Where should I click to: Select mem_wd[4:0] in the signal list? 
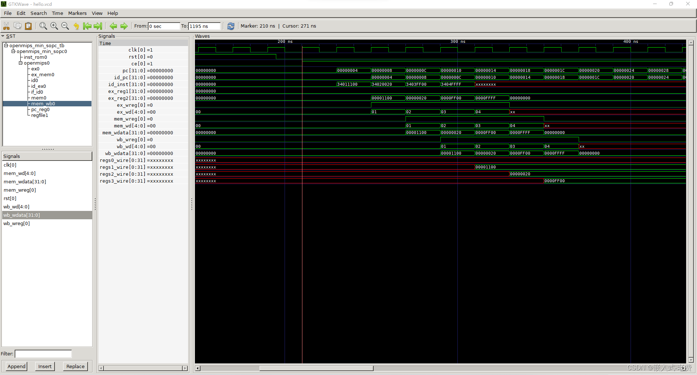click(47, 173)
